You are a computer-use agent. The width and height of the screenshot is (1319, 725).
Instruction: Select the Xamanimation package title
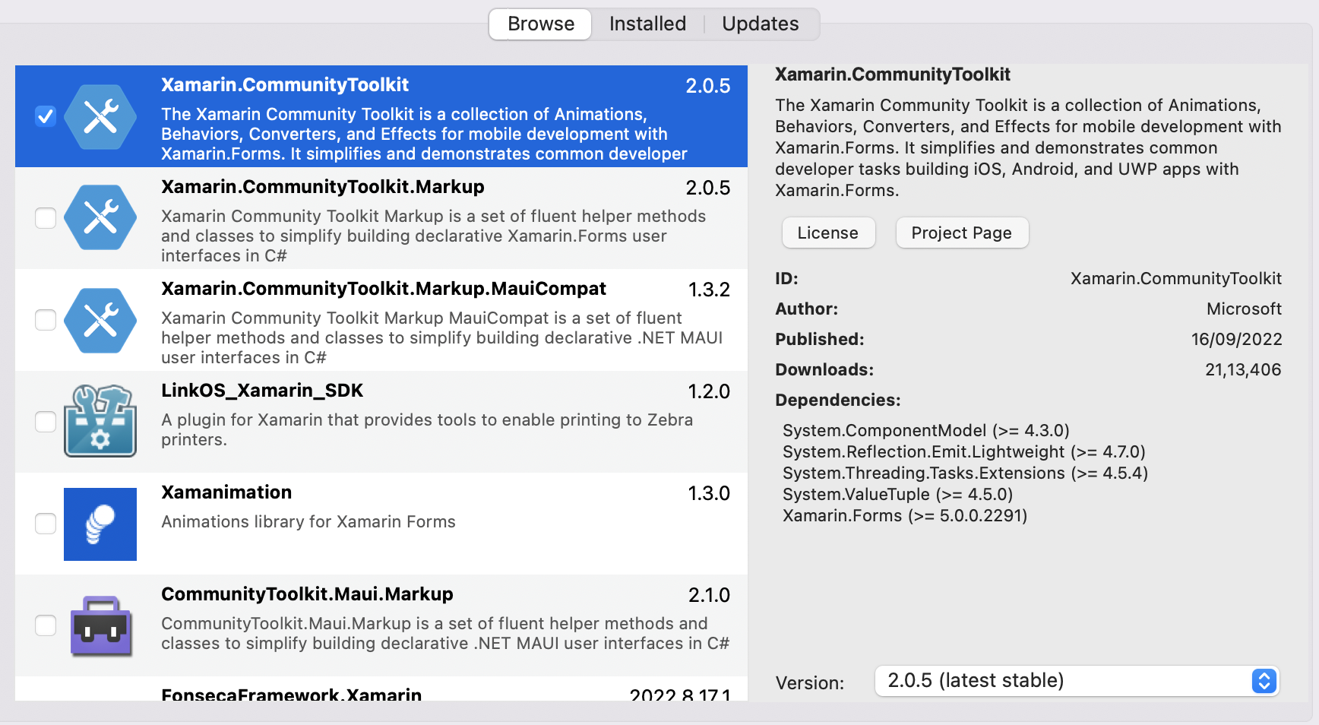click(226, 492)
